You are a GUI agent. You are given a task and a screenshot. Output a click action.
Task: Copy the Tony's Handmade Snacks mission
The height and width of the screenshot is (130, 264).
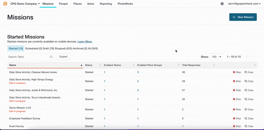(x=249, y=99)
